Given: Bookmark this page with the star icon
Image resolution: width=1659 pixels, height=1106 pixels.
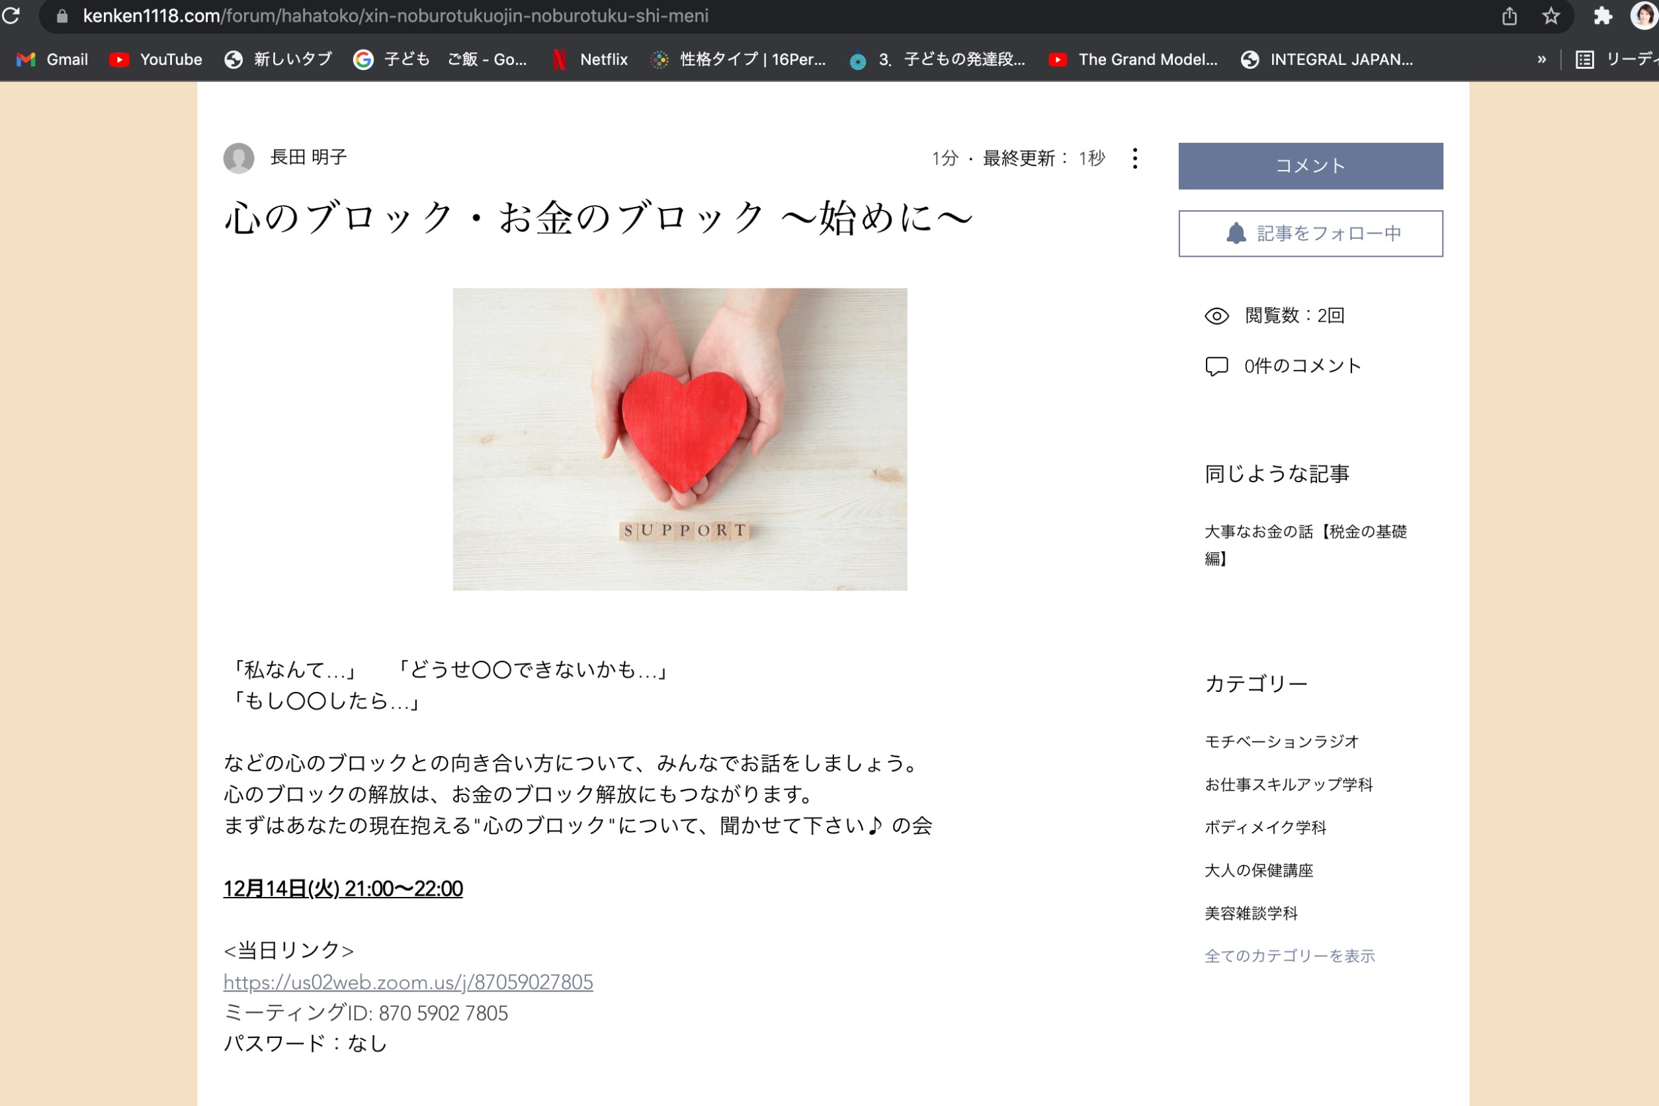Looking at the screenshot, I should [x=1551, y=15].
